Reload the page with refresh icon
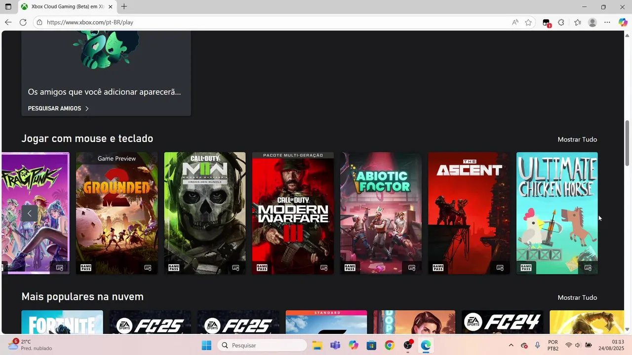Viewport: 632px width, 355px height. click(23, 22)
